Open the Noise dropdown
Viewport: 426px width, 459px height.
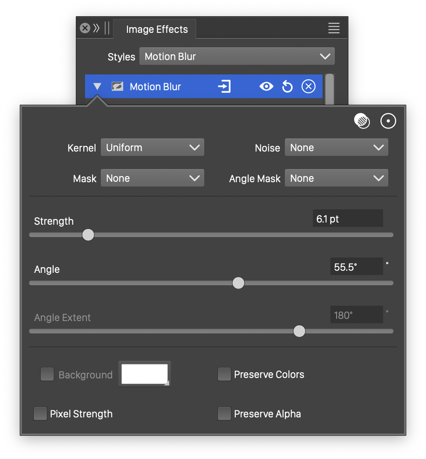[336, 148]
